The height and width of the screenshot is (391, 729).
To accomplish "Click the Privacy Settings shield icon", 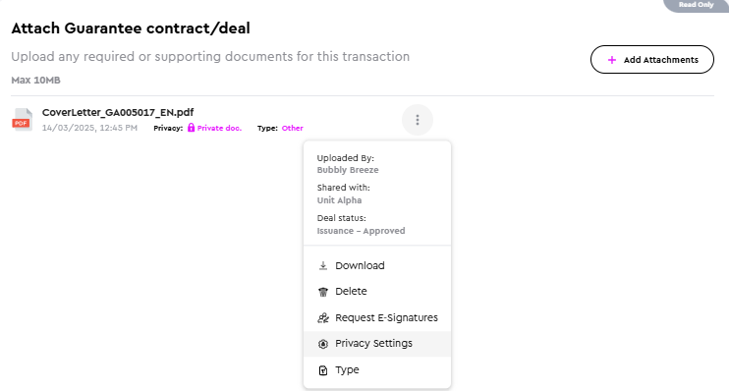I will coord(322,344).
